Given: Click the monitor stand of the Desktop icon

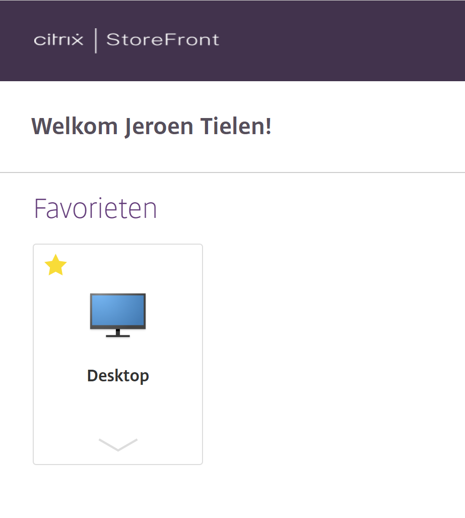Looking at the screenshot, I should tap(118, 333).
